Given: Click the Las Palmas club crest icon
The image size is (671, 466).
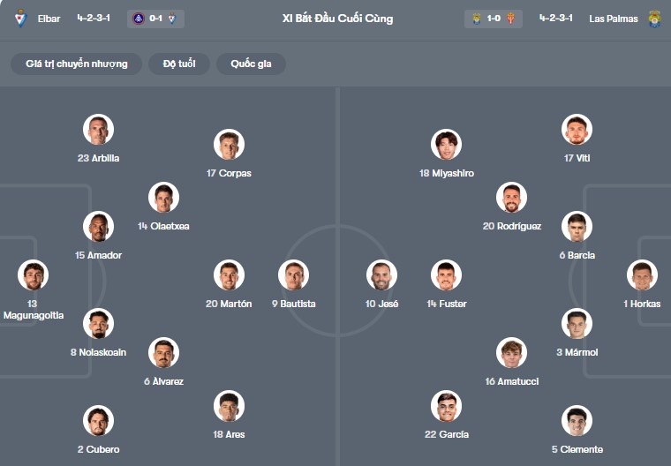Looking at the screenshot, I should coord(654,19).
